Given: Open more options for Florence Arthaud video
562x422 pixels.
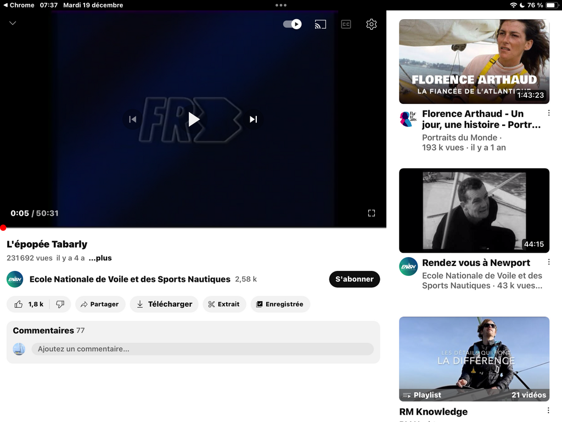Looking at the screenshot, I should click(x=549, y=113).
